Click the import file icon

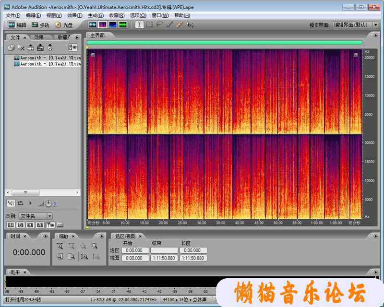11,47
